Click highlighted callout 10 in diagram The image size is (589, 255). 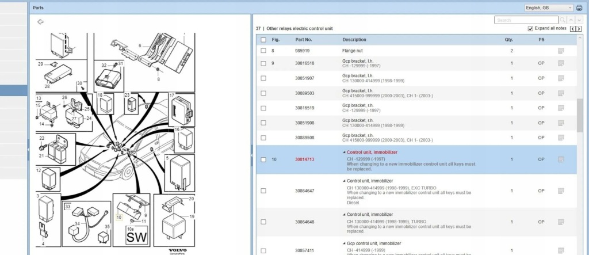(x=119, y=218)
